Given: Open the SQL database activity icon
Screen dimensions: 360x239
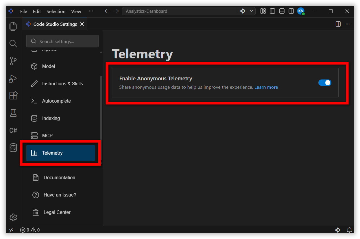Looking at the screenshot, I should tap(13, 148).
